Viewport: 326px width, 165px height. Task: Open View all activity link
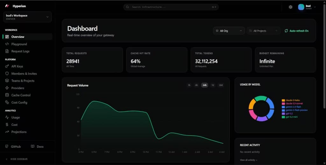pos(248,160)
